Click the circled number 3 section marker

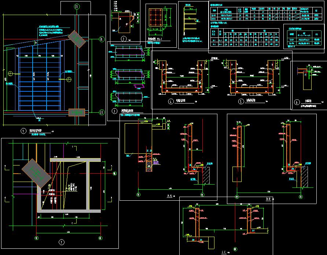(114, 110)
